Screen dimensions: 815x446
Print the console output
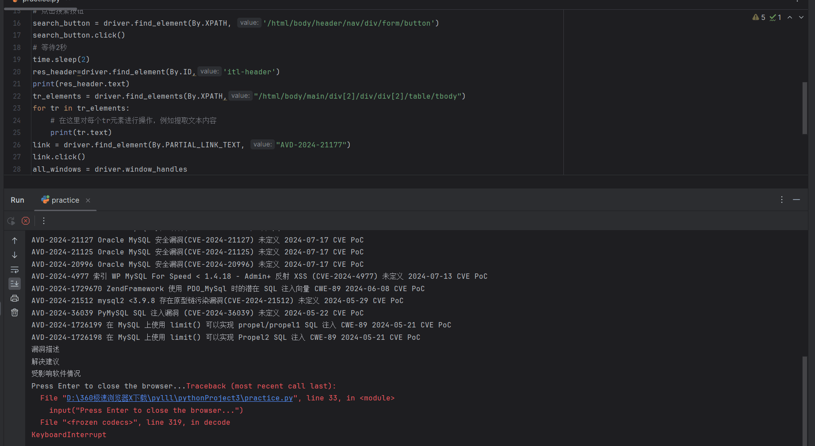pyautogui.click(x=15, y=298)
